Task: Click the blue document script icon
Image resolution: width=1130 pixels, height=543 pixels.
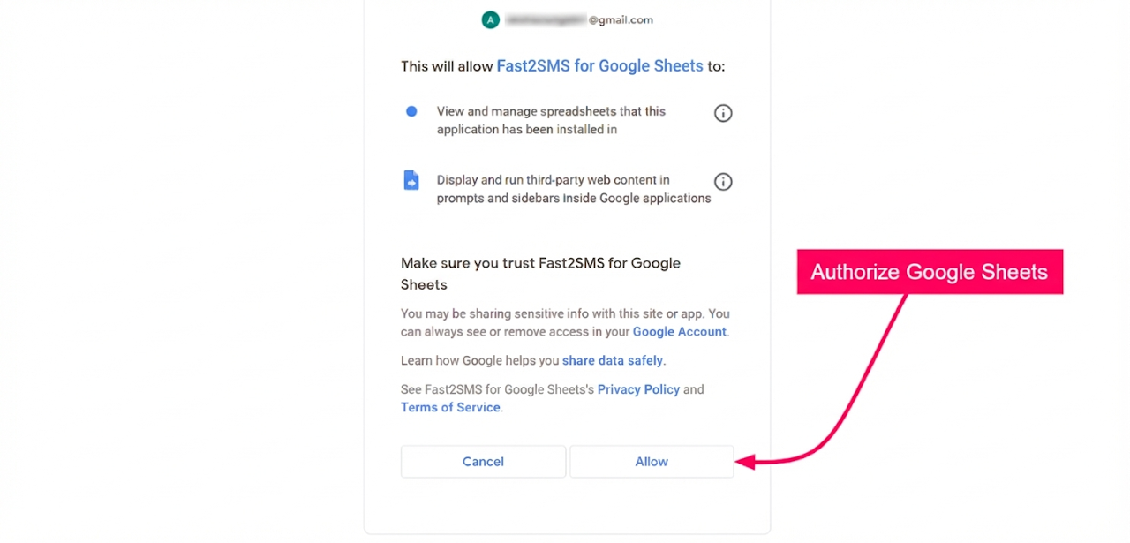Action: pyautogui.click(x=411, y=180)
